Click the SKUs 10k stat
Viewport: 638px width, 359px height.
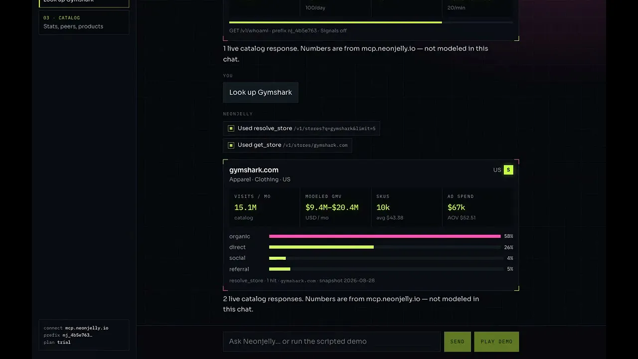point(406,207)
